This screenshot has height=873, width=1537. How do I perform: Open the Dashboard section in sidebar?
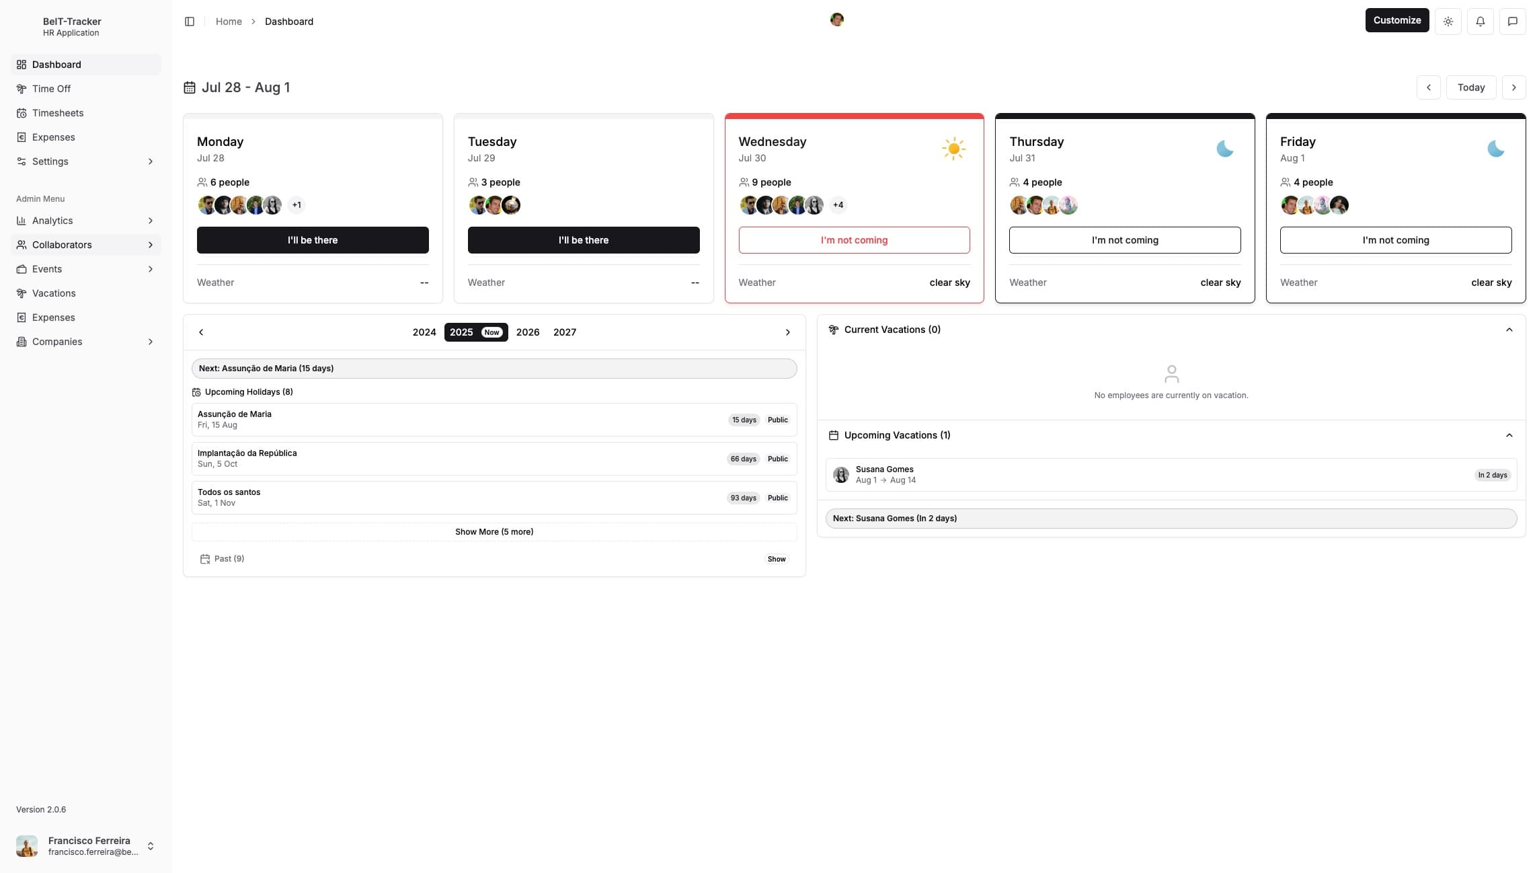(x=56, y=64)
